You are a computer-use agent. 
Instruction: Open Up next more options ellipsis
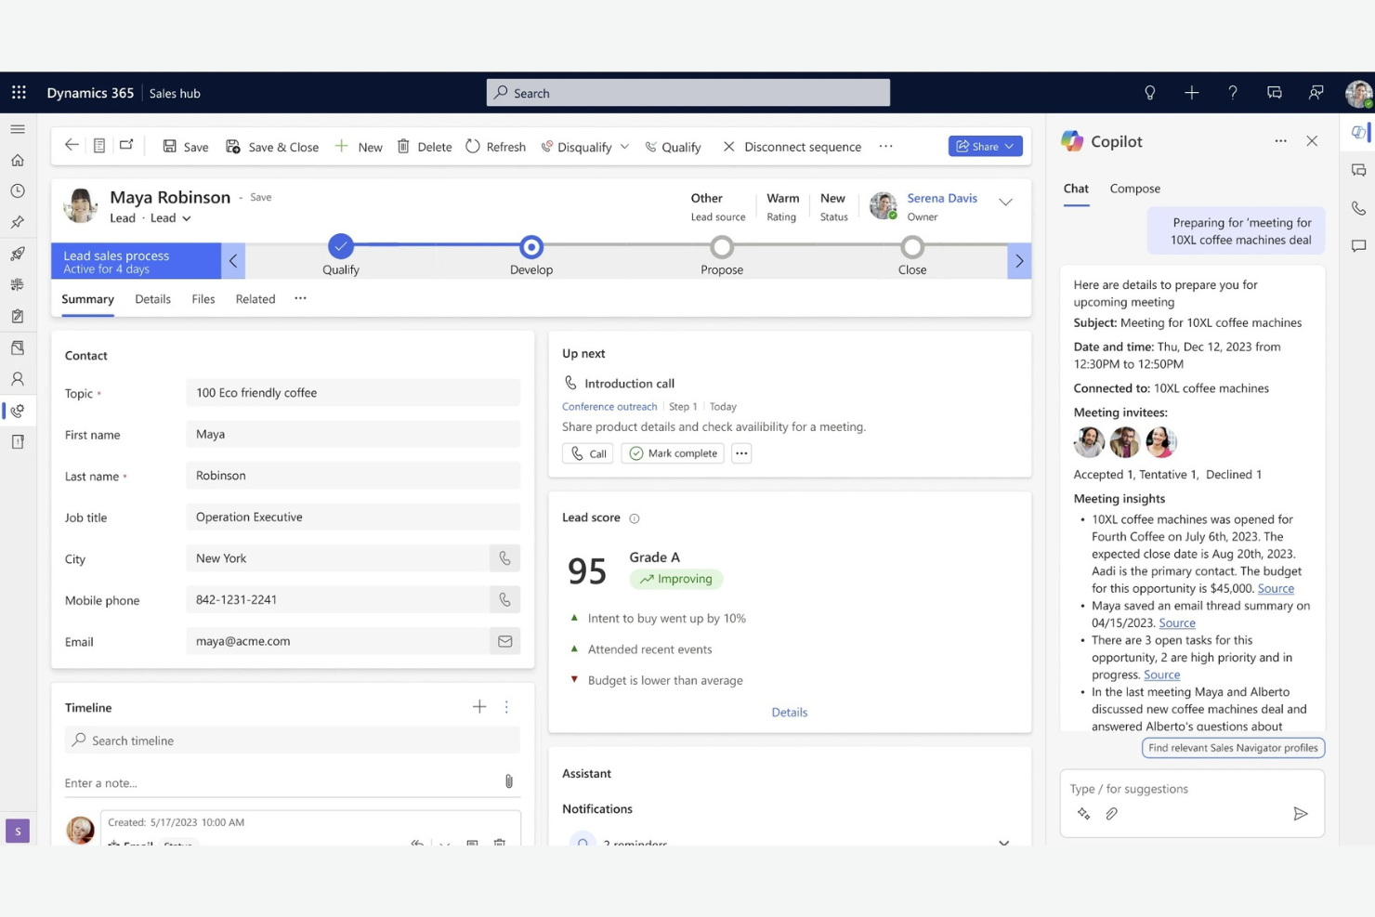(x=741, y=453)
